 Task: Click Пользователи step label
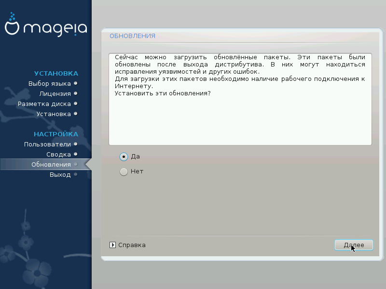pos(47,144)
